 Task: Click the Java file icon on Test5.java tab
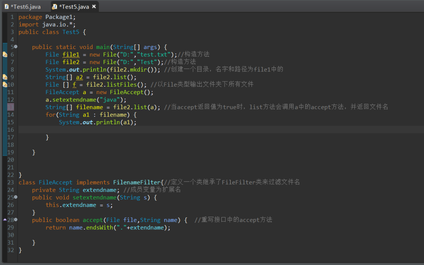pyautogui.click(x=54, y=7)
